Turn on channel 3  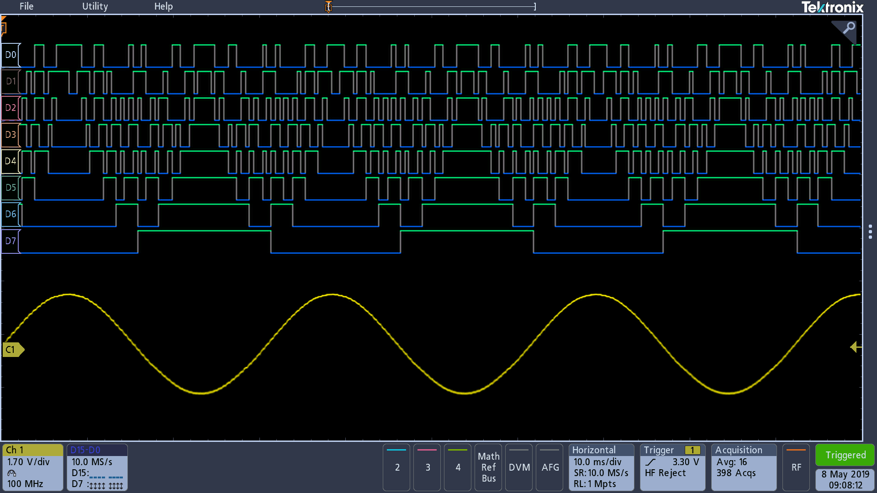pos(428,467)
